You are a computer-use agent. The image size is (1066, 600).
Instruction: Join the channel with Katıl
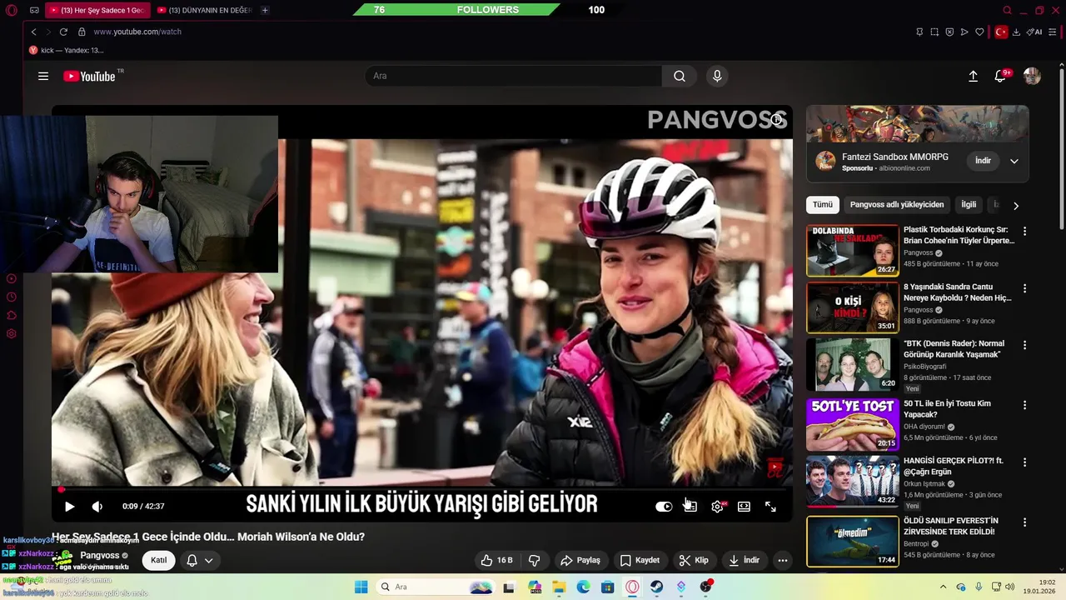coord(159,560)
